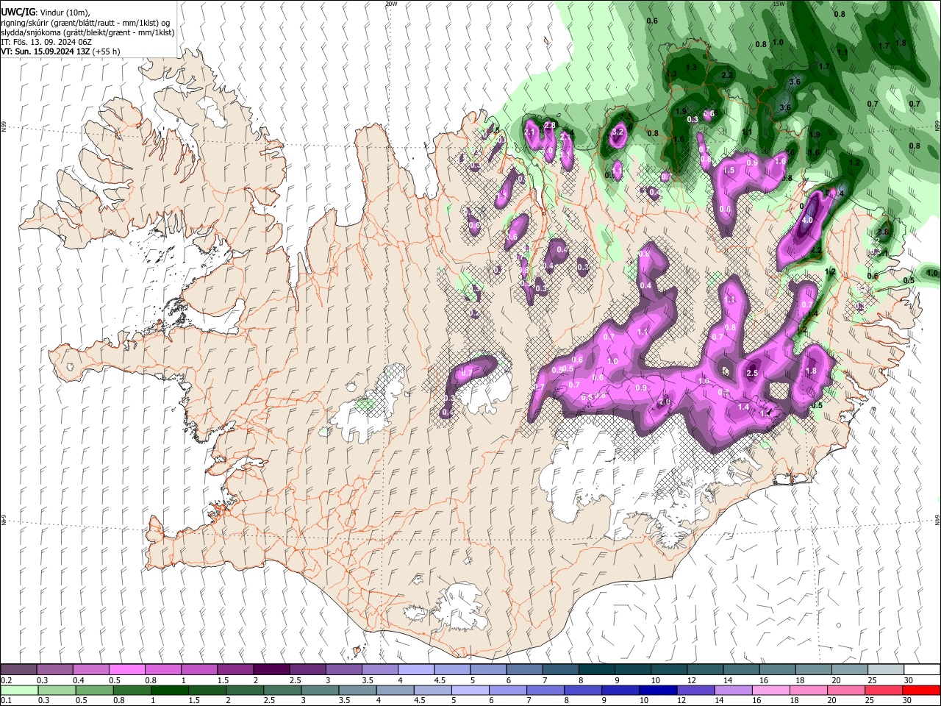
Task: Select lower legend swatch between 3 and 3.5
Action: coord(321,690)
